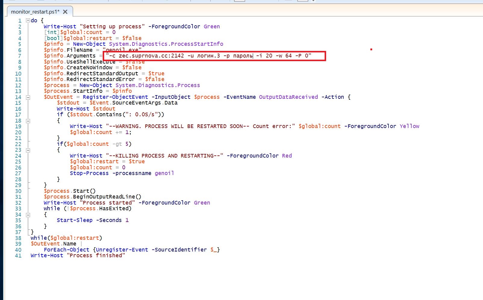483x300 pixels.
Task: Switch to the monitor_restart.ps1 tab
Action: pos(35,12)
